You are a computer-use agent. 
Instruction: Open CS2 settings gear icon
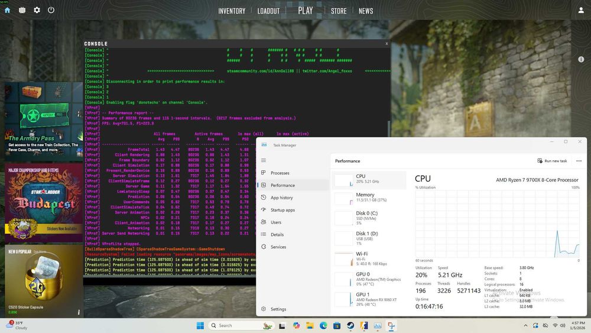coord(37,10)
